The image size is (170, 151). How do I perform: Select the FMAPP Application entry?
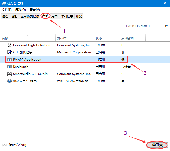[27, 60]
